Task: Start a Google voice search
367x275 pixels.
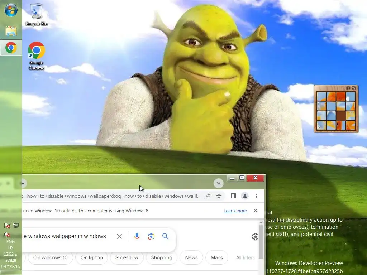Action: [x=137, y=236]
